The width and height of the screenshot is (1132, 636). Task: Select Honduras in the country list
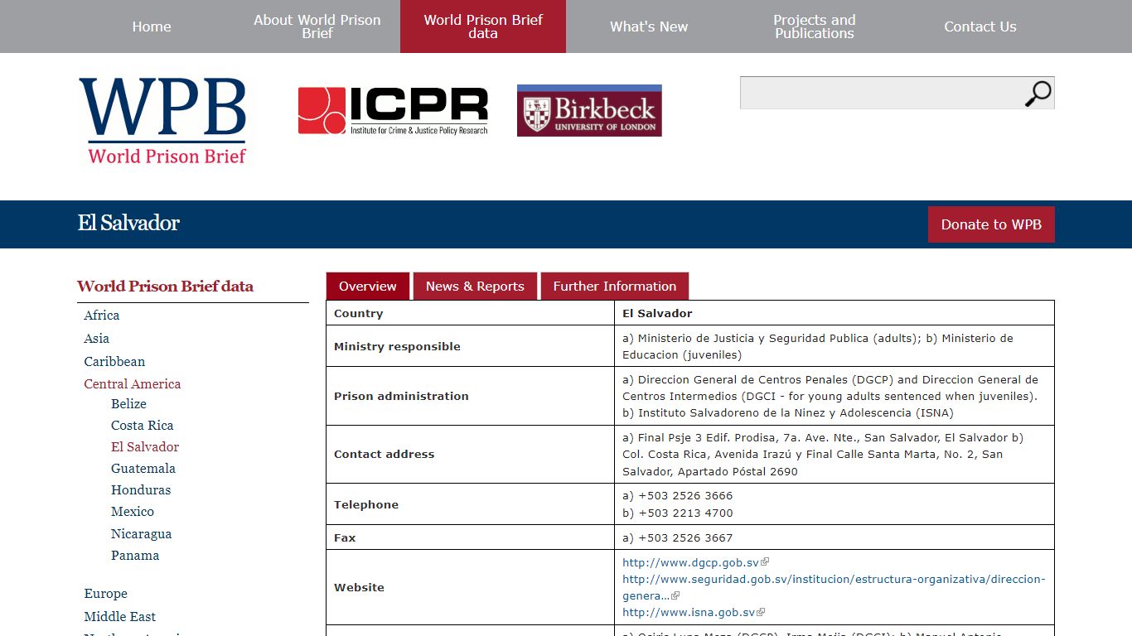(141, 490)
